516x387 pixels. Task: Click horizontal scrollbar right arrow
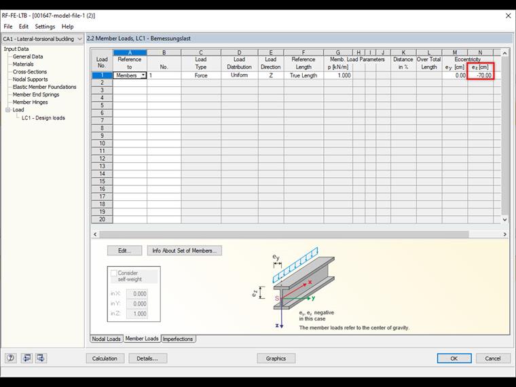(505, 234)
